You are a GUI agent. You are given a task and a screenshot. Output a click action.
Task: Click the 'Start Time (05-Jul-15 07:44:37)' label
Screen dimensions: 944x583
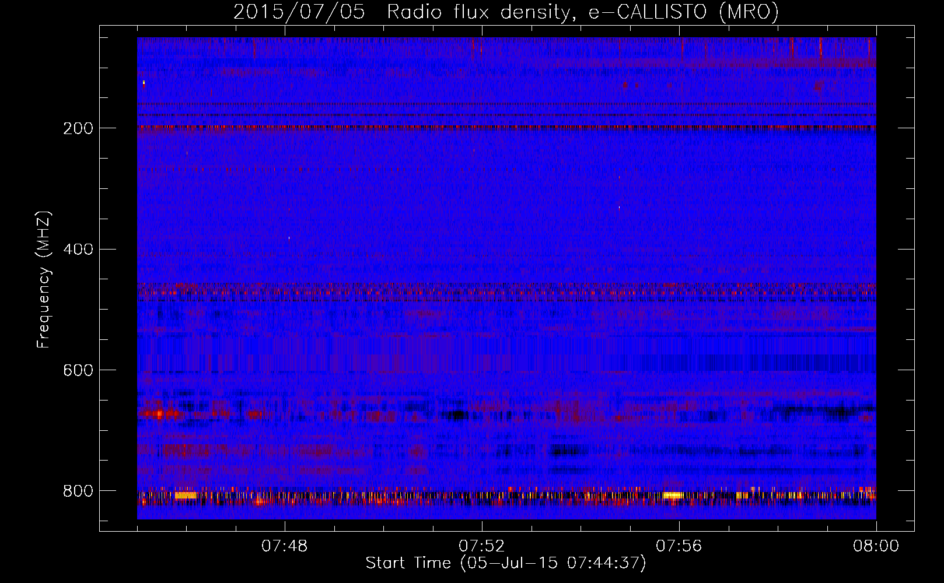[x=506, y=563]
